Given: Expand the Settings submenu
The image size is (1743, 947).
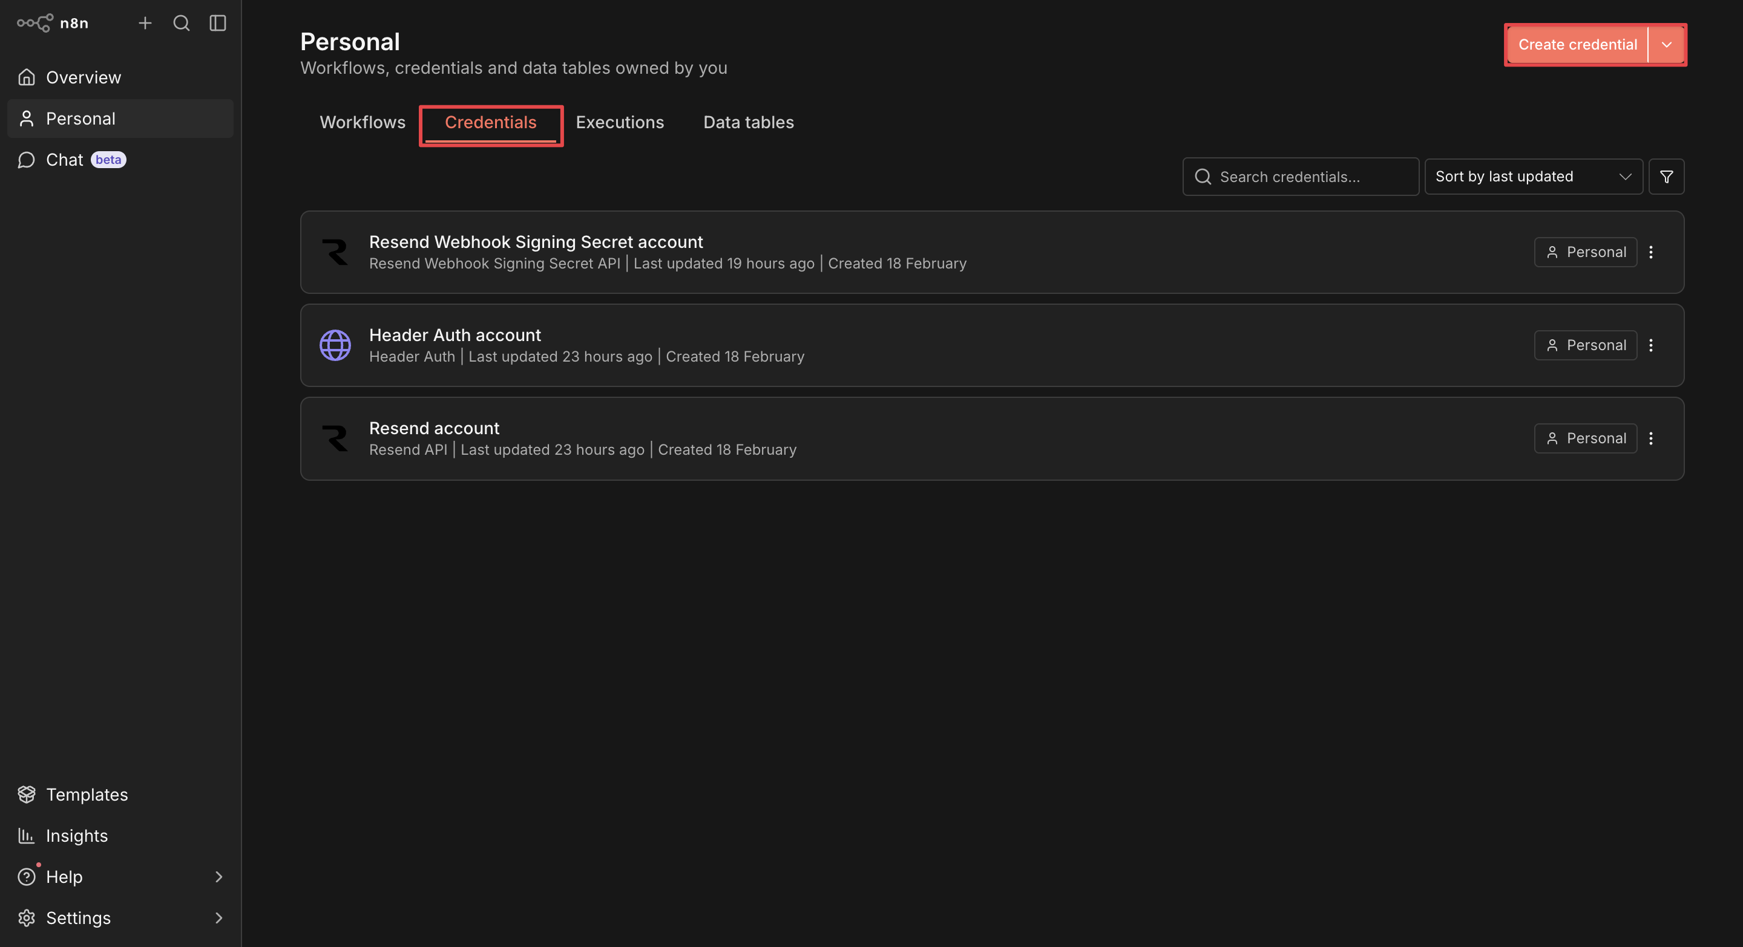Looking at the screenshot, I should pyautogui.click(x=218, y=918).
